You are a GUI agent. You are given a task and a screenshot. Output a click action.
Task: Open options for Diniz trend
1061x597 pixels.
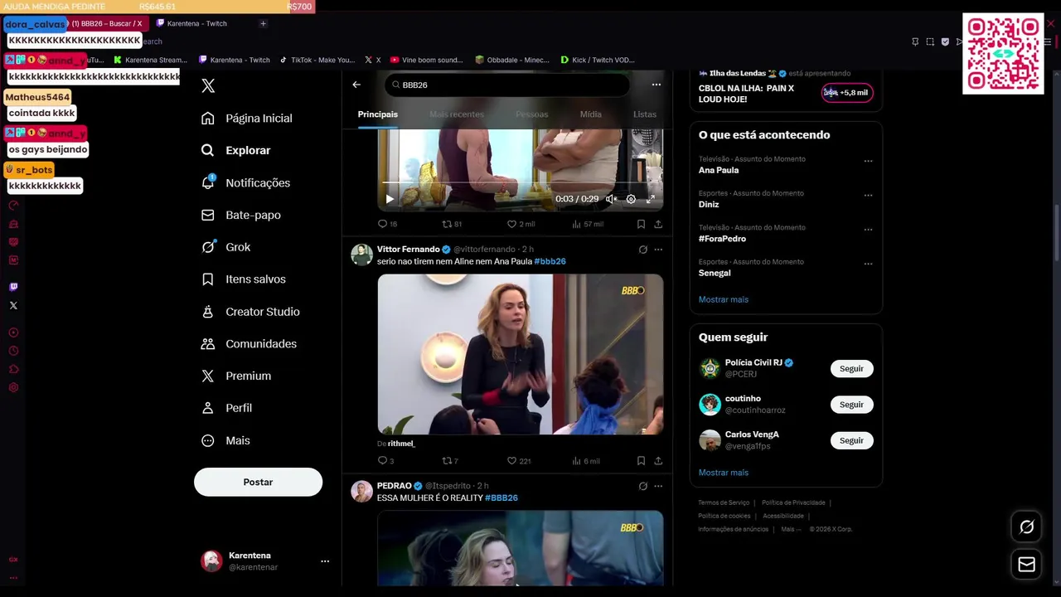click(868, 196)
